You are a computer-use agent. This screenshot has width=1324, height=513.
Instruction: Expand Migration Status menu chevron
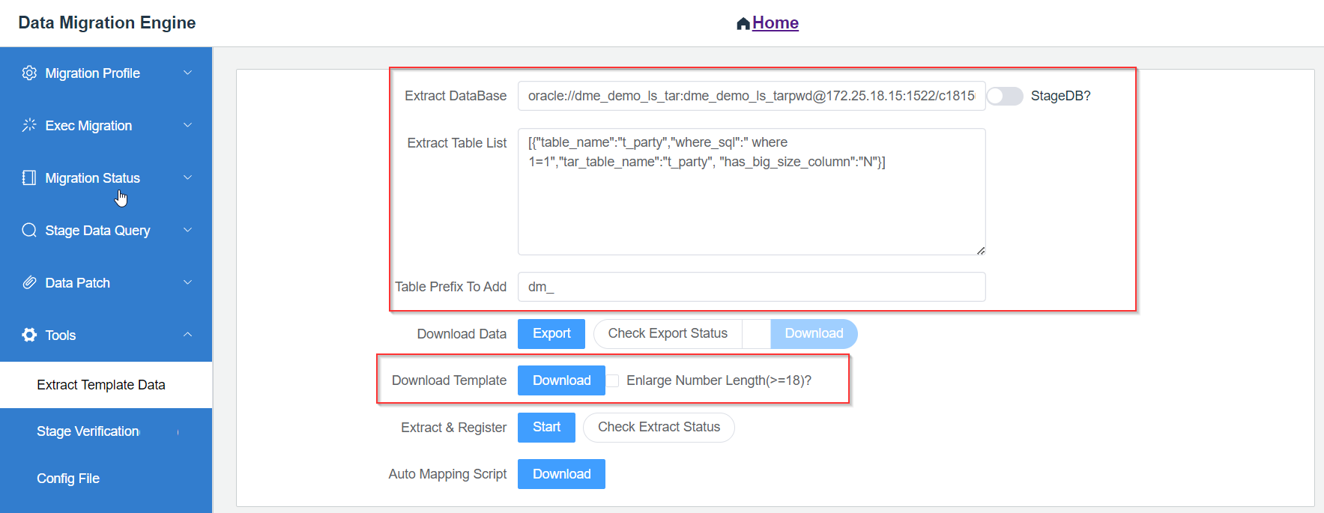(187, 177)
